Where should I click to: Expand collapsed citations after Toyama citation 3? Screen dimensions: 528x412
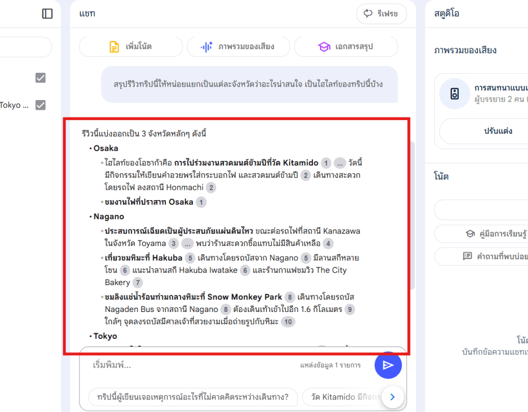(187, 243)
